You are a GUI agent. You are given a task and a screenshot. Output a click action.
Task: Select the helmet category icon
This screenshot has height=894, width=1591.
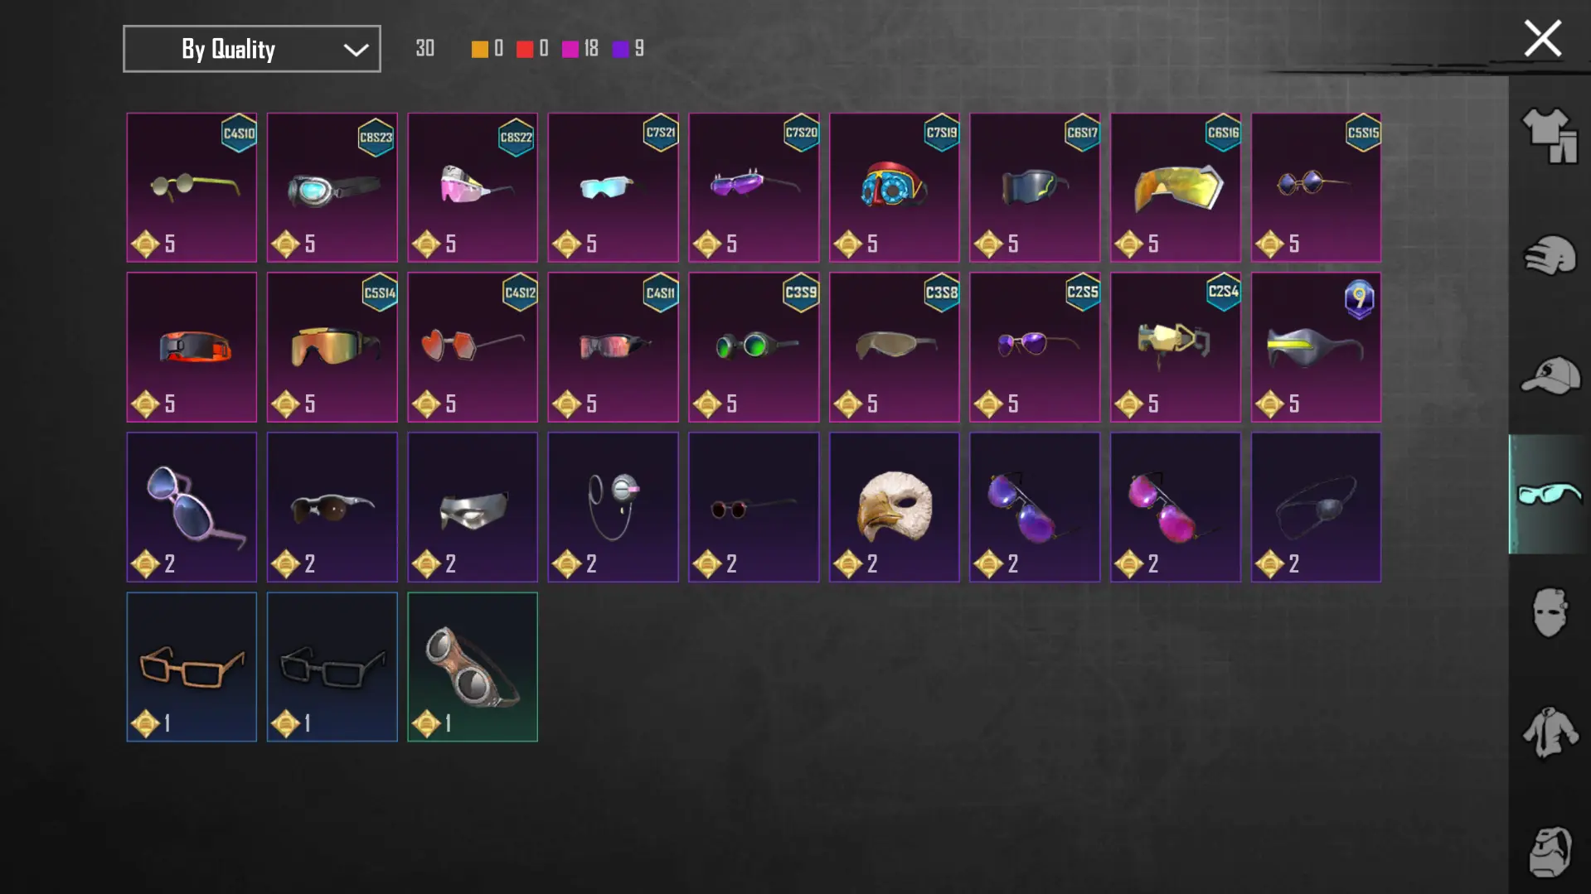pos(1549,255)
